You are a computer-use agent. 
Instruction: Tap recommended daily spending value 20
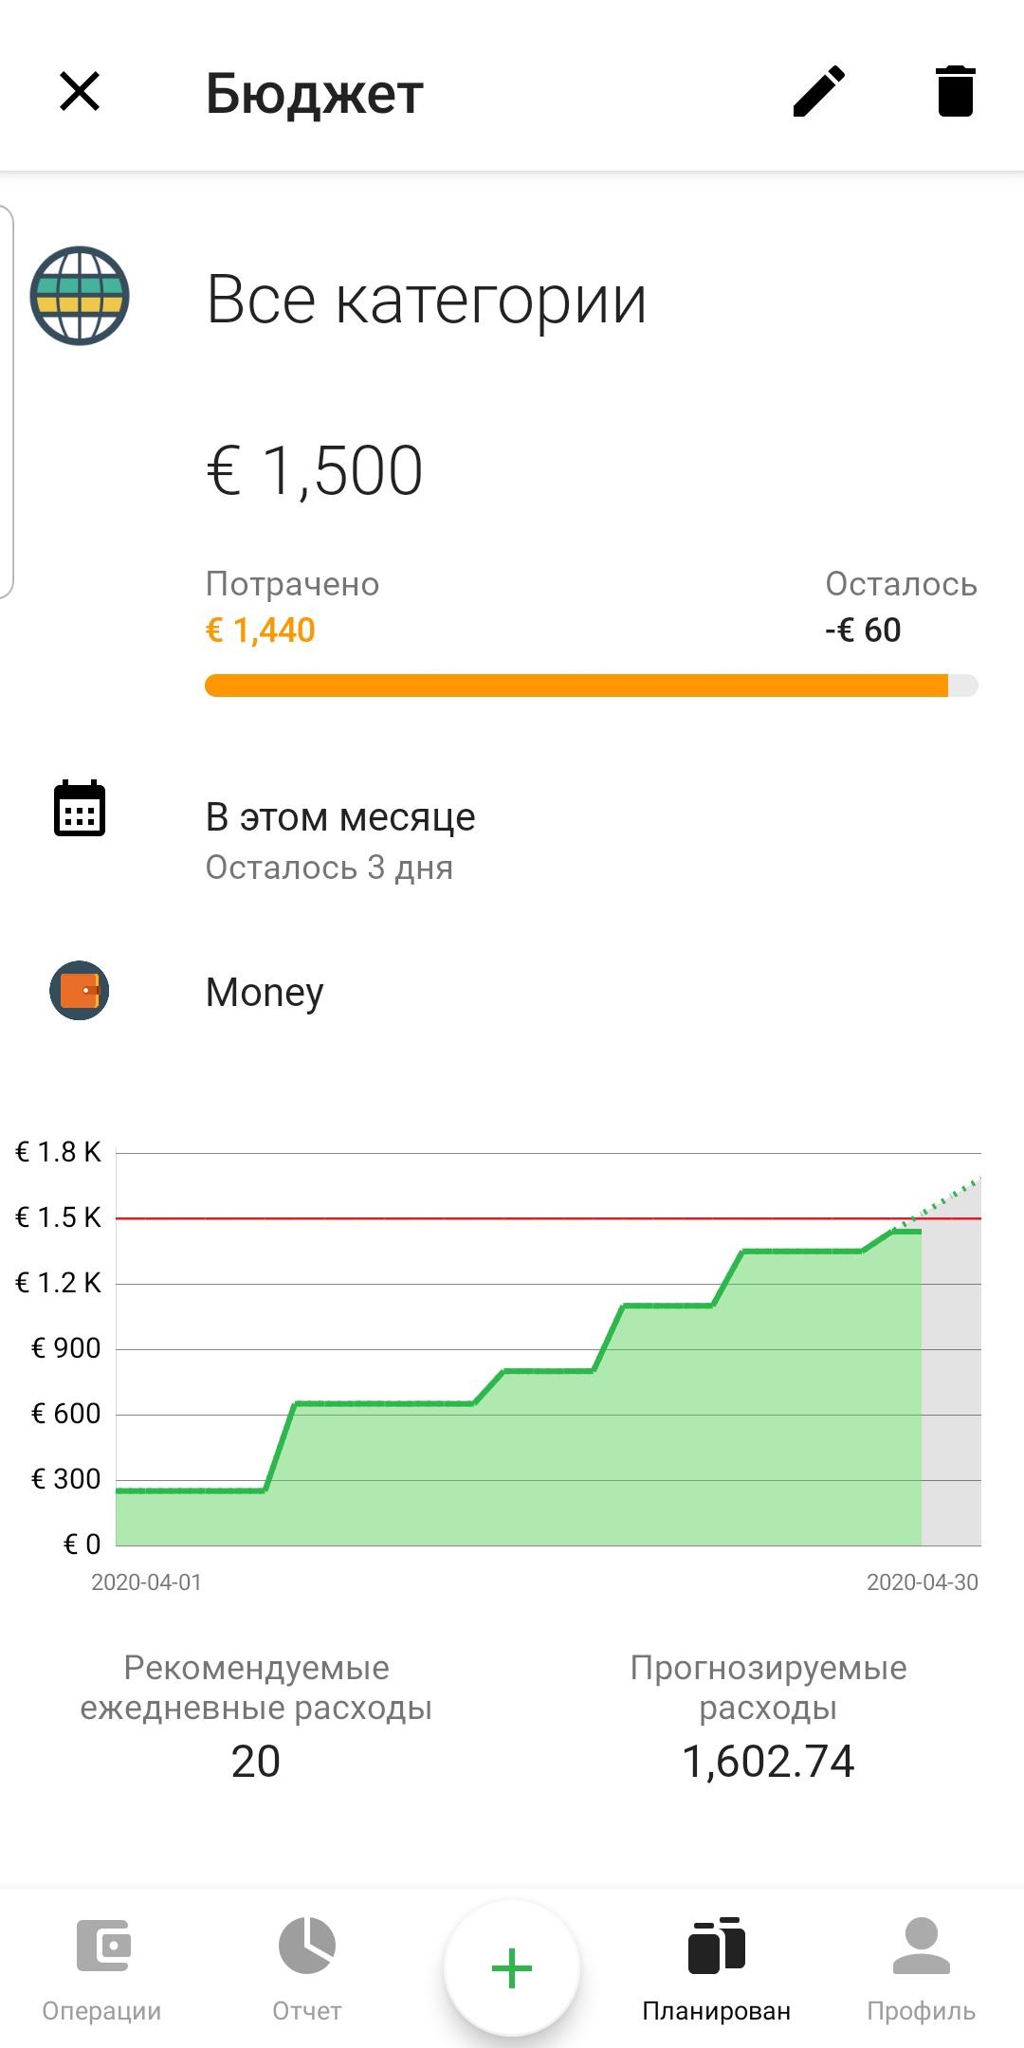(x=255, y=1762)
